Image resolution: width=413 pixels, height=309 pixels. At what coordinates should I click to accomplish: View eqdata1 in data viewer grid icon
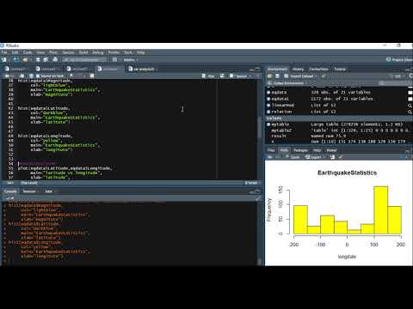(x=410, y=99)
